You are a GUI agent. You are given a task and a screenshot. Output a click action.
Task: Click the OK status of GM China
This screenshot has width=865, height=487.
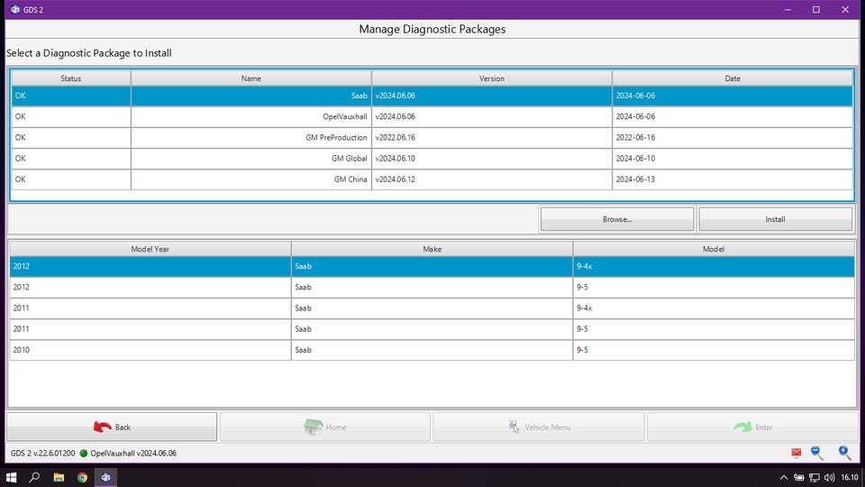[x=70, y=179]
